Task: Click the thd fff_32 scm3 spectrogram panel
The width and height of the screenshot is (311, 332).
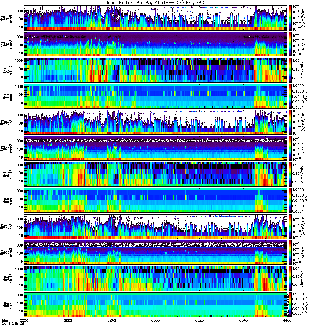Action: tap(156, 149)
